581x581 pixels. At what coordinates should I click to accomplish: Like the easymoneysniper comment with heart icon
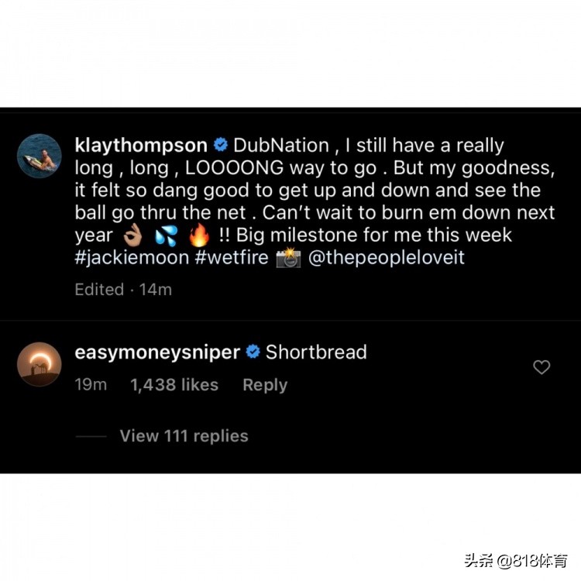pyautogui.click(x=541, y=367)
